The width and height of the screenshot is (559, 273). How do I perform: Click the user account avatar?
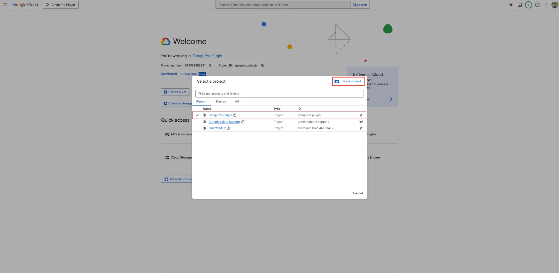(x=555, y=5)
